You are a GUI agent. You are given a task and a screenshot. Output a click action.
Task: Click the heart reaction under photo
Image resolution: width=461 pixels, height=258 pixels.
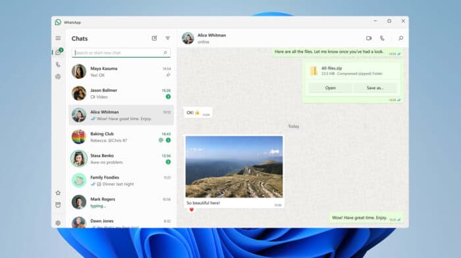192,209
